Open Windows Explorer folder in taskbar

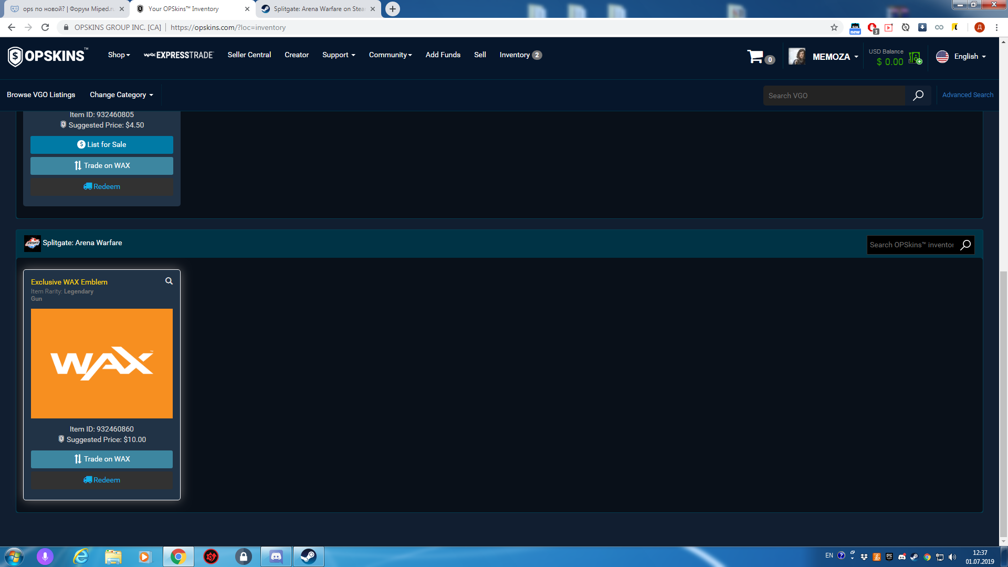click(x=113, y=556)
